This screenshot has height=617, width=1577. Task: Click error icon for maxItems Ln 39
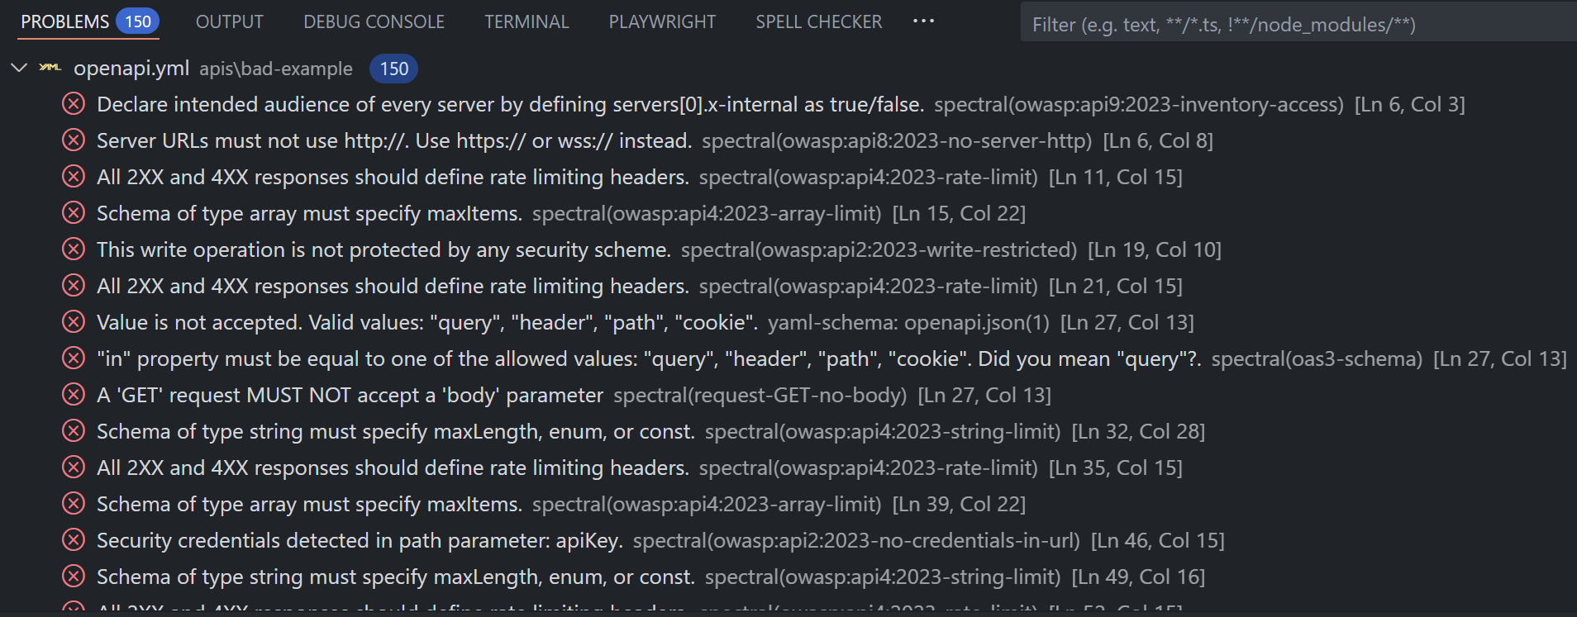coord(74,504)
